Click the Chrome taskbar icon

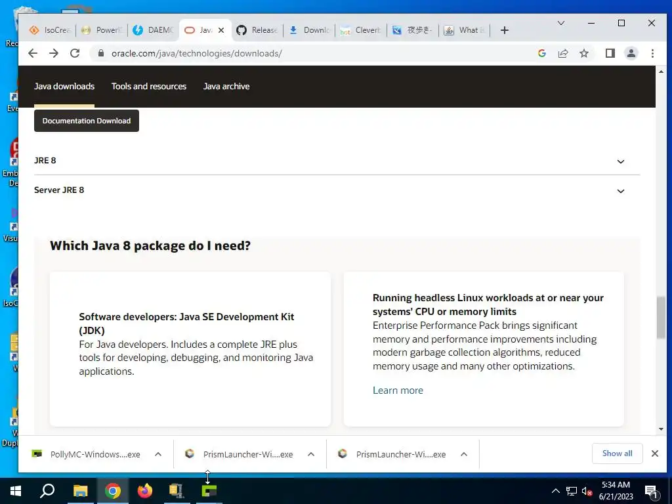tap(113, 491)
